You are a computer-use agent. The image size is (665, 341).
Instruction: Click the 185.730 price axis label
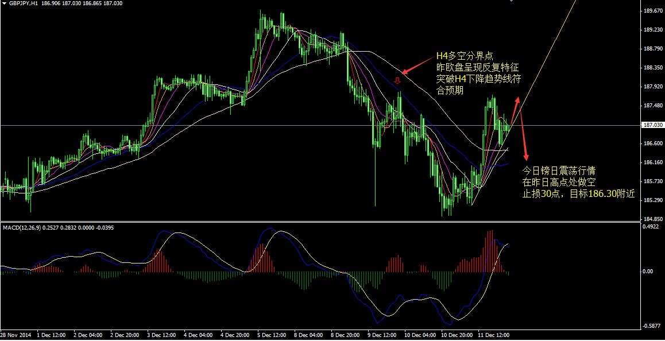(x=654, y=181)
